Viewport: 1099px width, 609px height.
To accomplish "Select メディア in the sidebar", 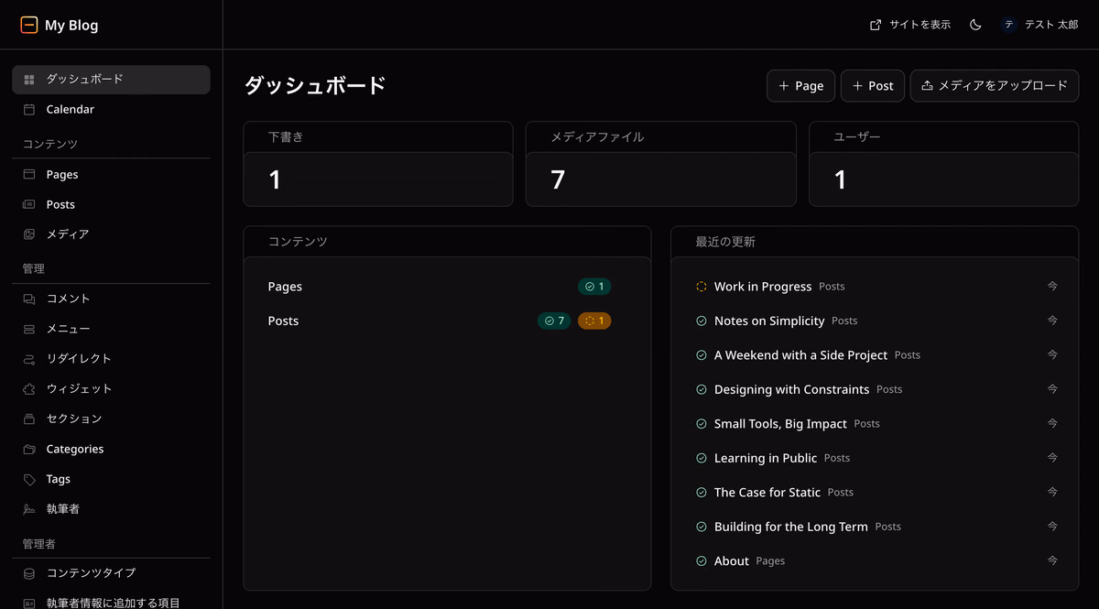I will [111, 234].
